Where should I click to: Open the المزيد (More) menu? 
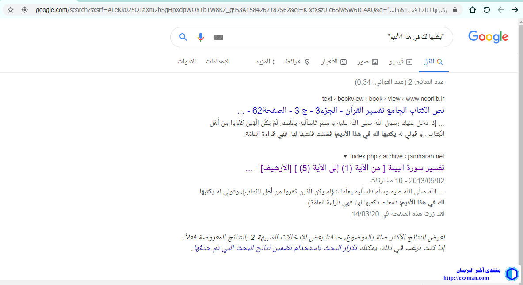coord(265,62)
